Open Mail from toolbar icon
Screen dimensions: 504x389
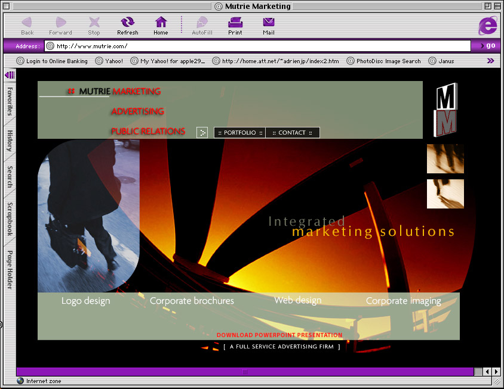coord(269,23)
